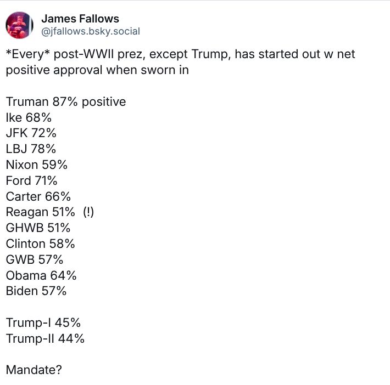This screenshot has height=385, width=390.
Task: Open the James Fallows display name link
Action: [x=80, y=19]
